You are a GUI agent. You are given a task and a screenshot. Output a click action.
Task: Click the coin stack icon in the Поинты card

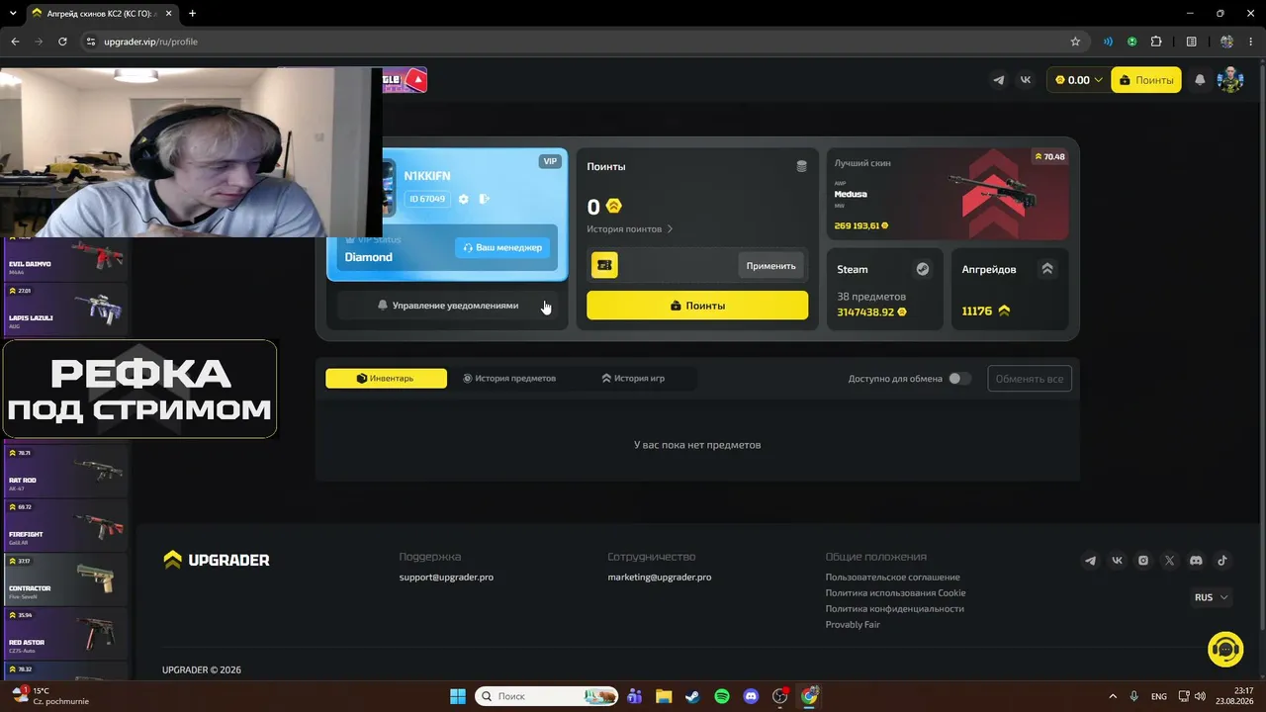coord(801,166)
